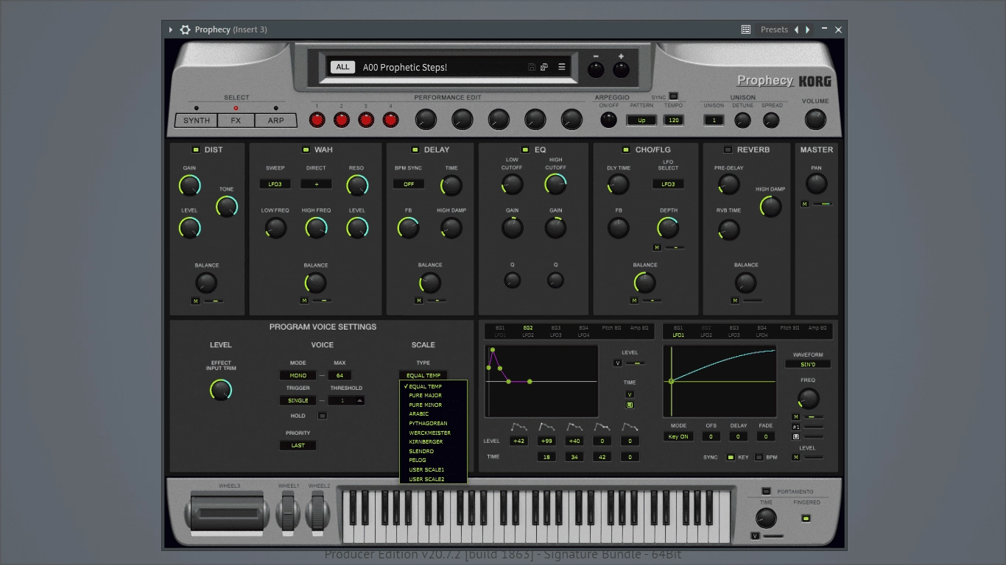Viewport: 1006px width, 565px height.
Task: Click the DIST Gain knob
Action: coord(190,185)
